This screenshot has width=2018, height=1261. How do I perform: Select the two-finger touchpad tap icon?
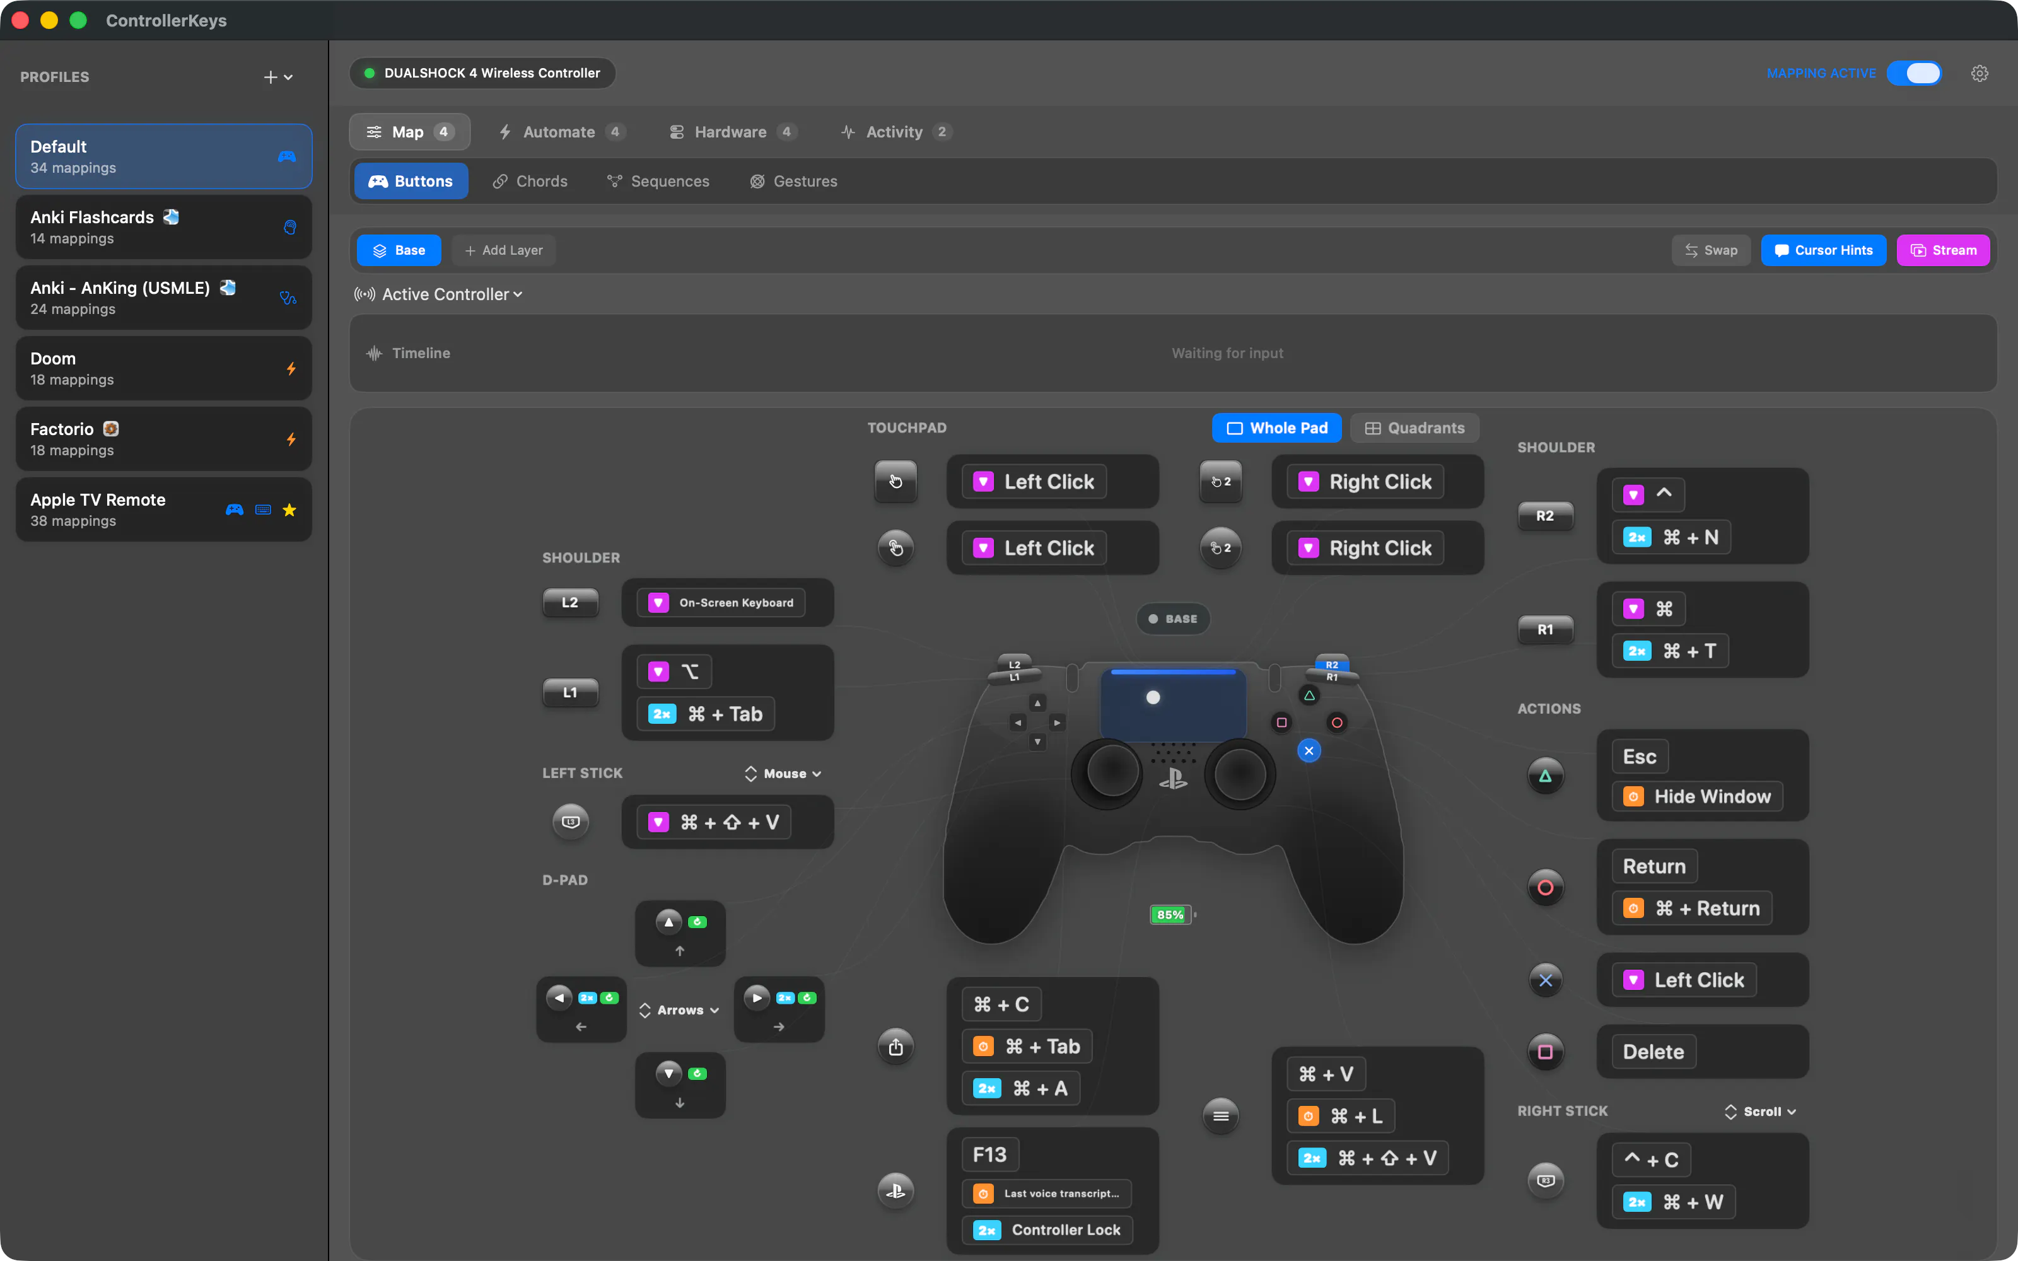point(1221,481)
